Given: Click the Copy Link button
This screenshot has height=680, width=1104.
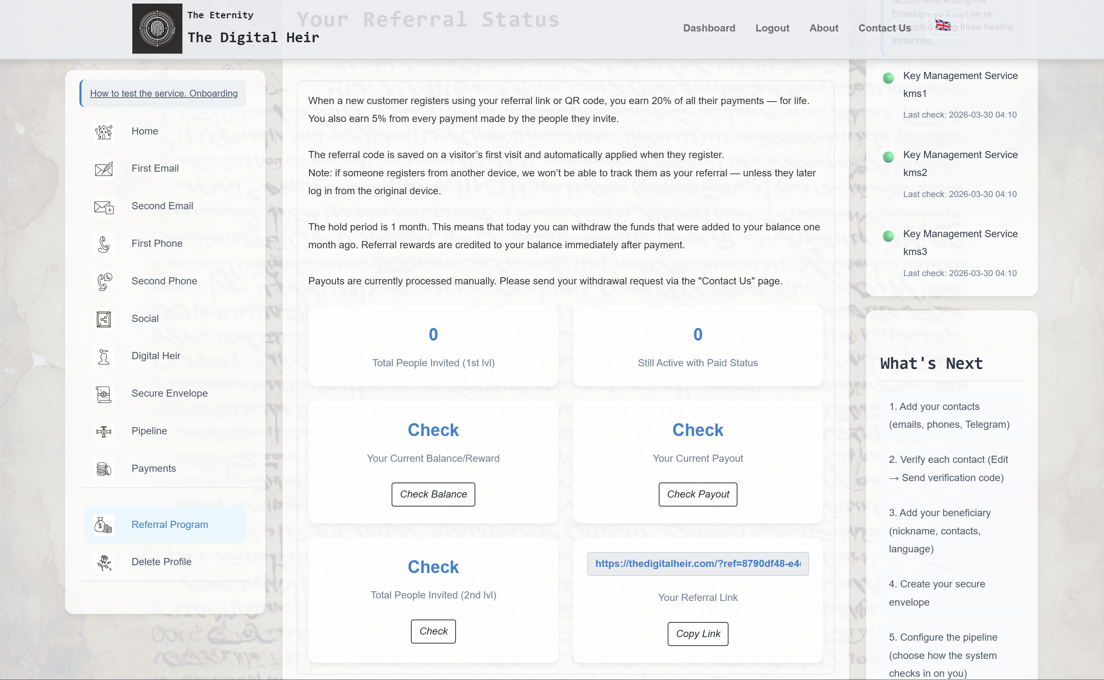Looking at the screenshot, I should [698, 634].
